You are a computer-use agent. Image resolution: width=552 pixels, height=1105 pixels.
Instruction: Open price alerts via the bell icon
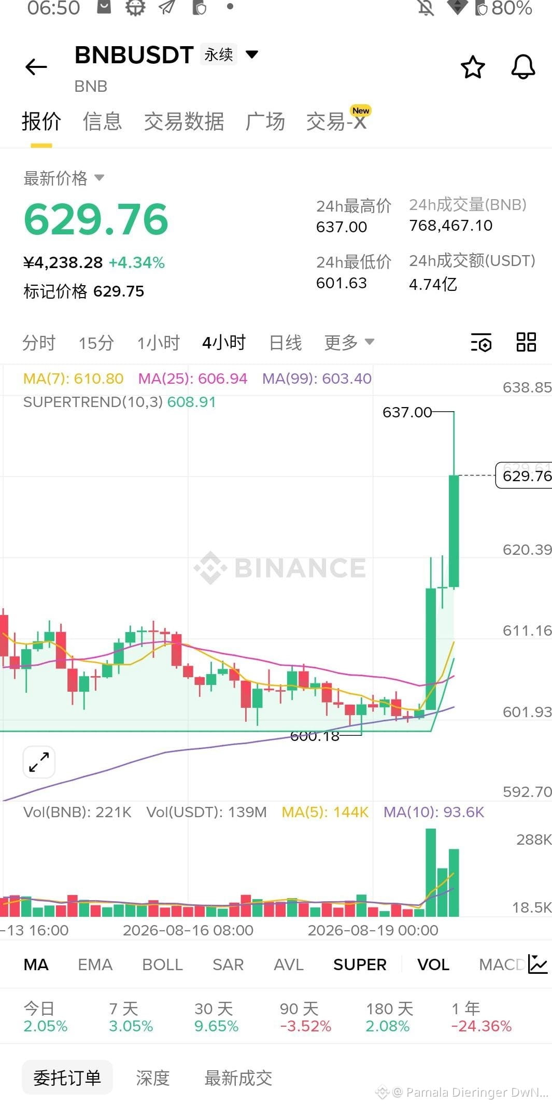(x=523, y=67)
